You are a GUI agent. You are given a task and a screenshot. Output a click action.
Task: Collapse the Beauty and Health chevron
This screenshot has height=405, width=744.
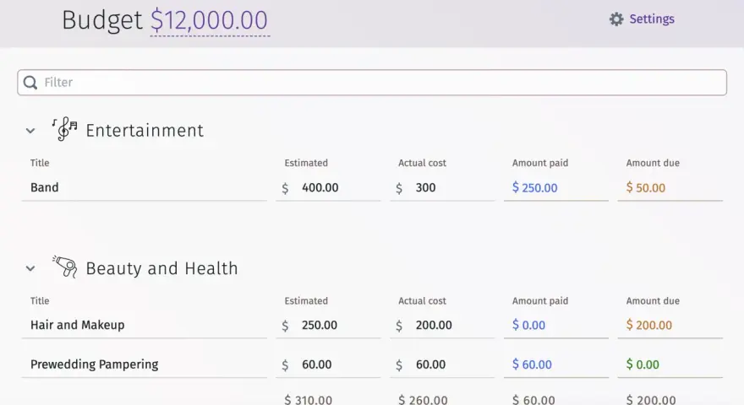tap(30, 268)
